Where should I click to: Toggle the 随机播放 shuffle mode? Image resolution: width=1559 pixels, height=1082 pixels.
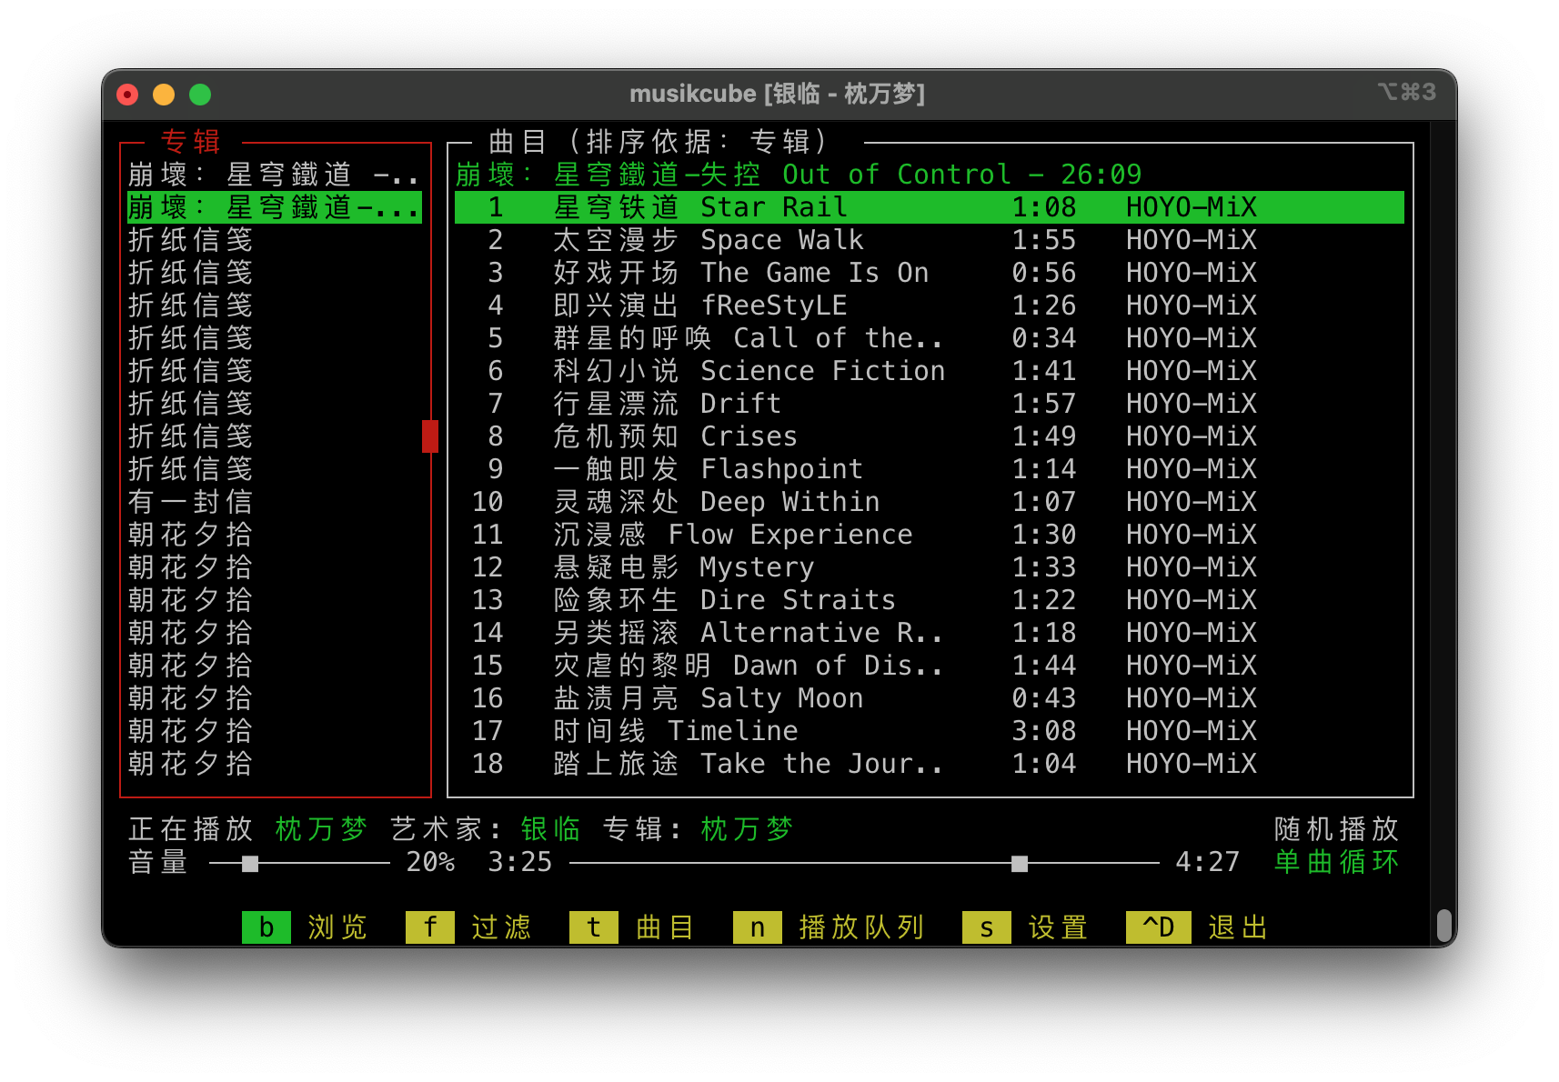pyautogui.click(x=1335, y=829)
